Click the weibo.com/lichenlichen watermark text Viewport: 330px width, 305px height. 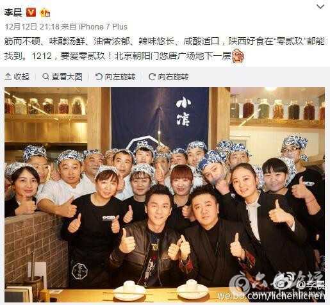point(271,295)
